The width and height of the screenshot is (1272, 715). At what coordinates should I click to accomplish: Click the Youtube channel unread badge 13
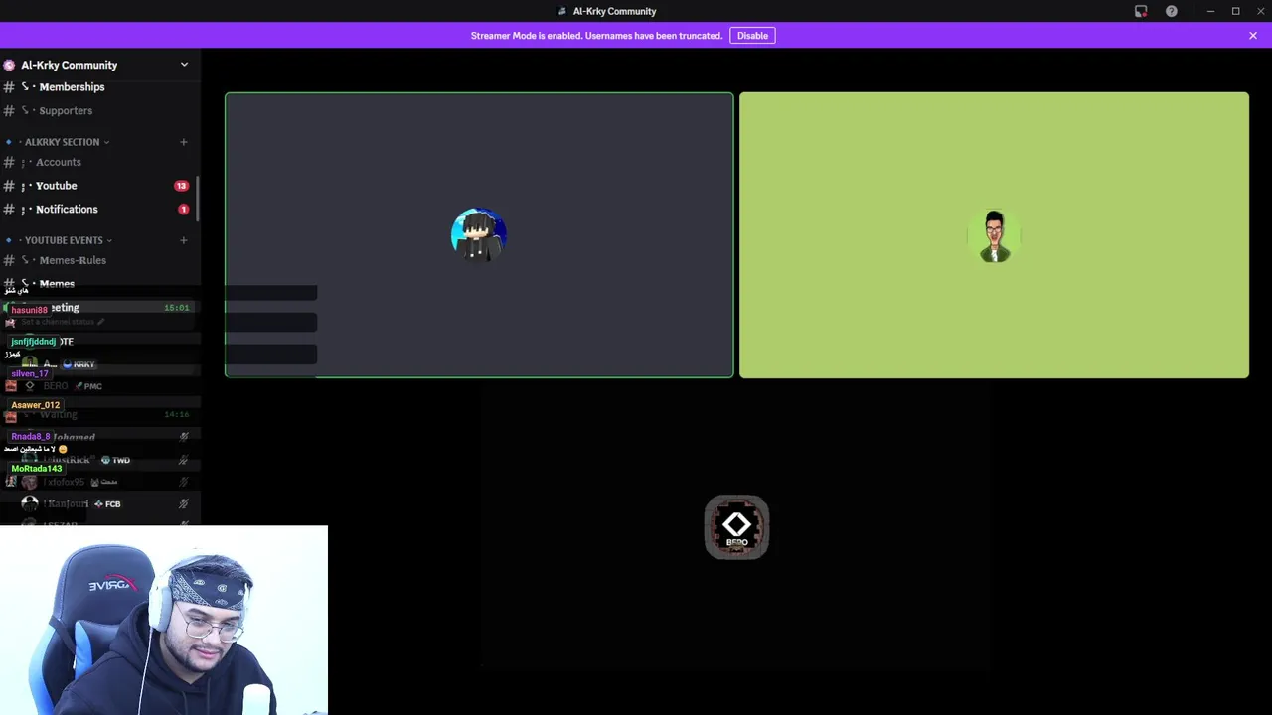pyautogui.click(x=181, y=186)
